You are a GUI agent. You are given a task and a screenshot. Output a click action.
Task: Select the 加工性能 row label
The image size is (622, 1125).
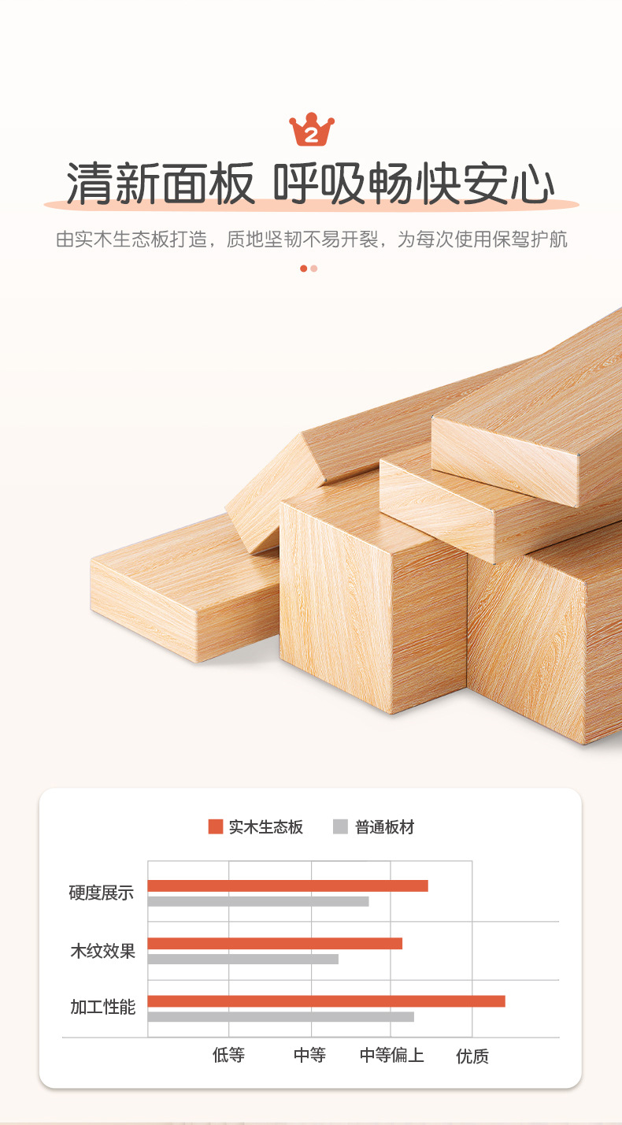point(103,1007)
